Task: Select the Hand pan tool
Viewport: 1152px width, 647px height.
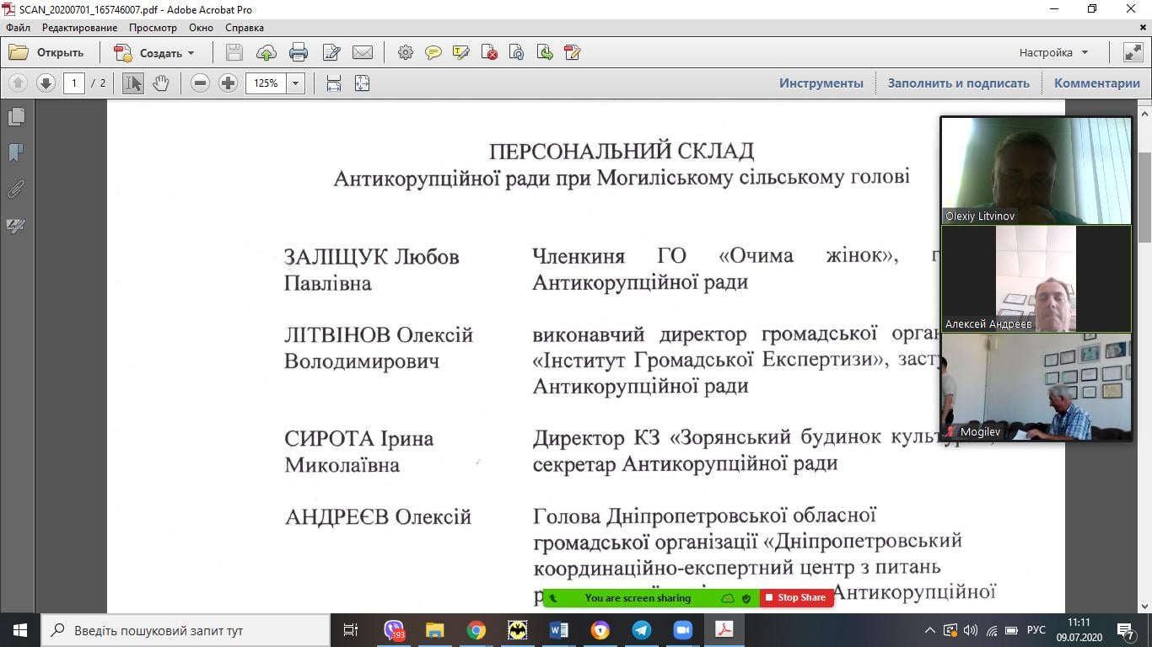Action: pyautogui.click(x=160, y=83)
